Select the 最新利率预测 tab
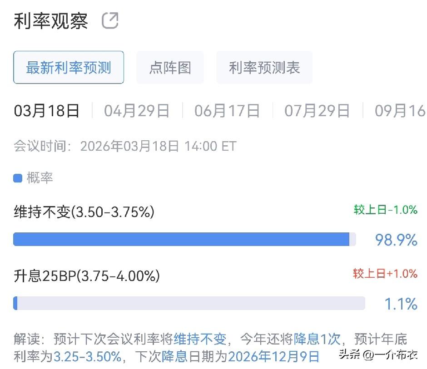 pos(69,67)
